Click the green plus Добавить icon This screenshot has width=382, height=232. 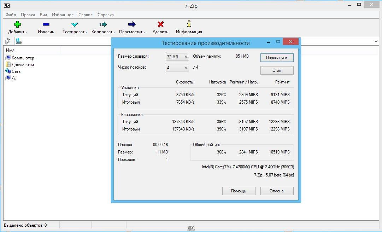[x=18, y=24]
